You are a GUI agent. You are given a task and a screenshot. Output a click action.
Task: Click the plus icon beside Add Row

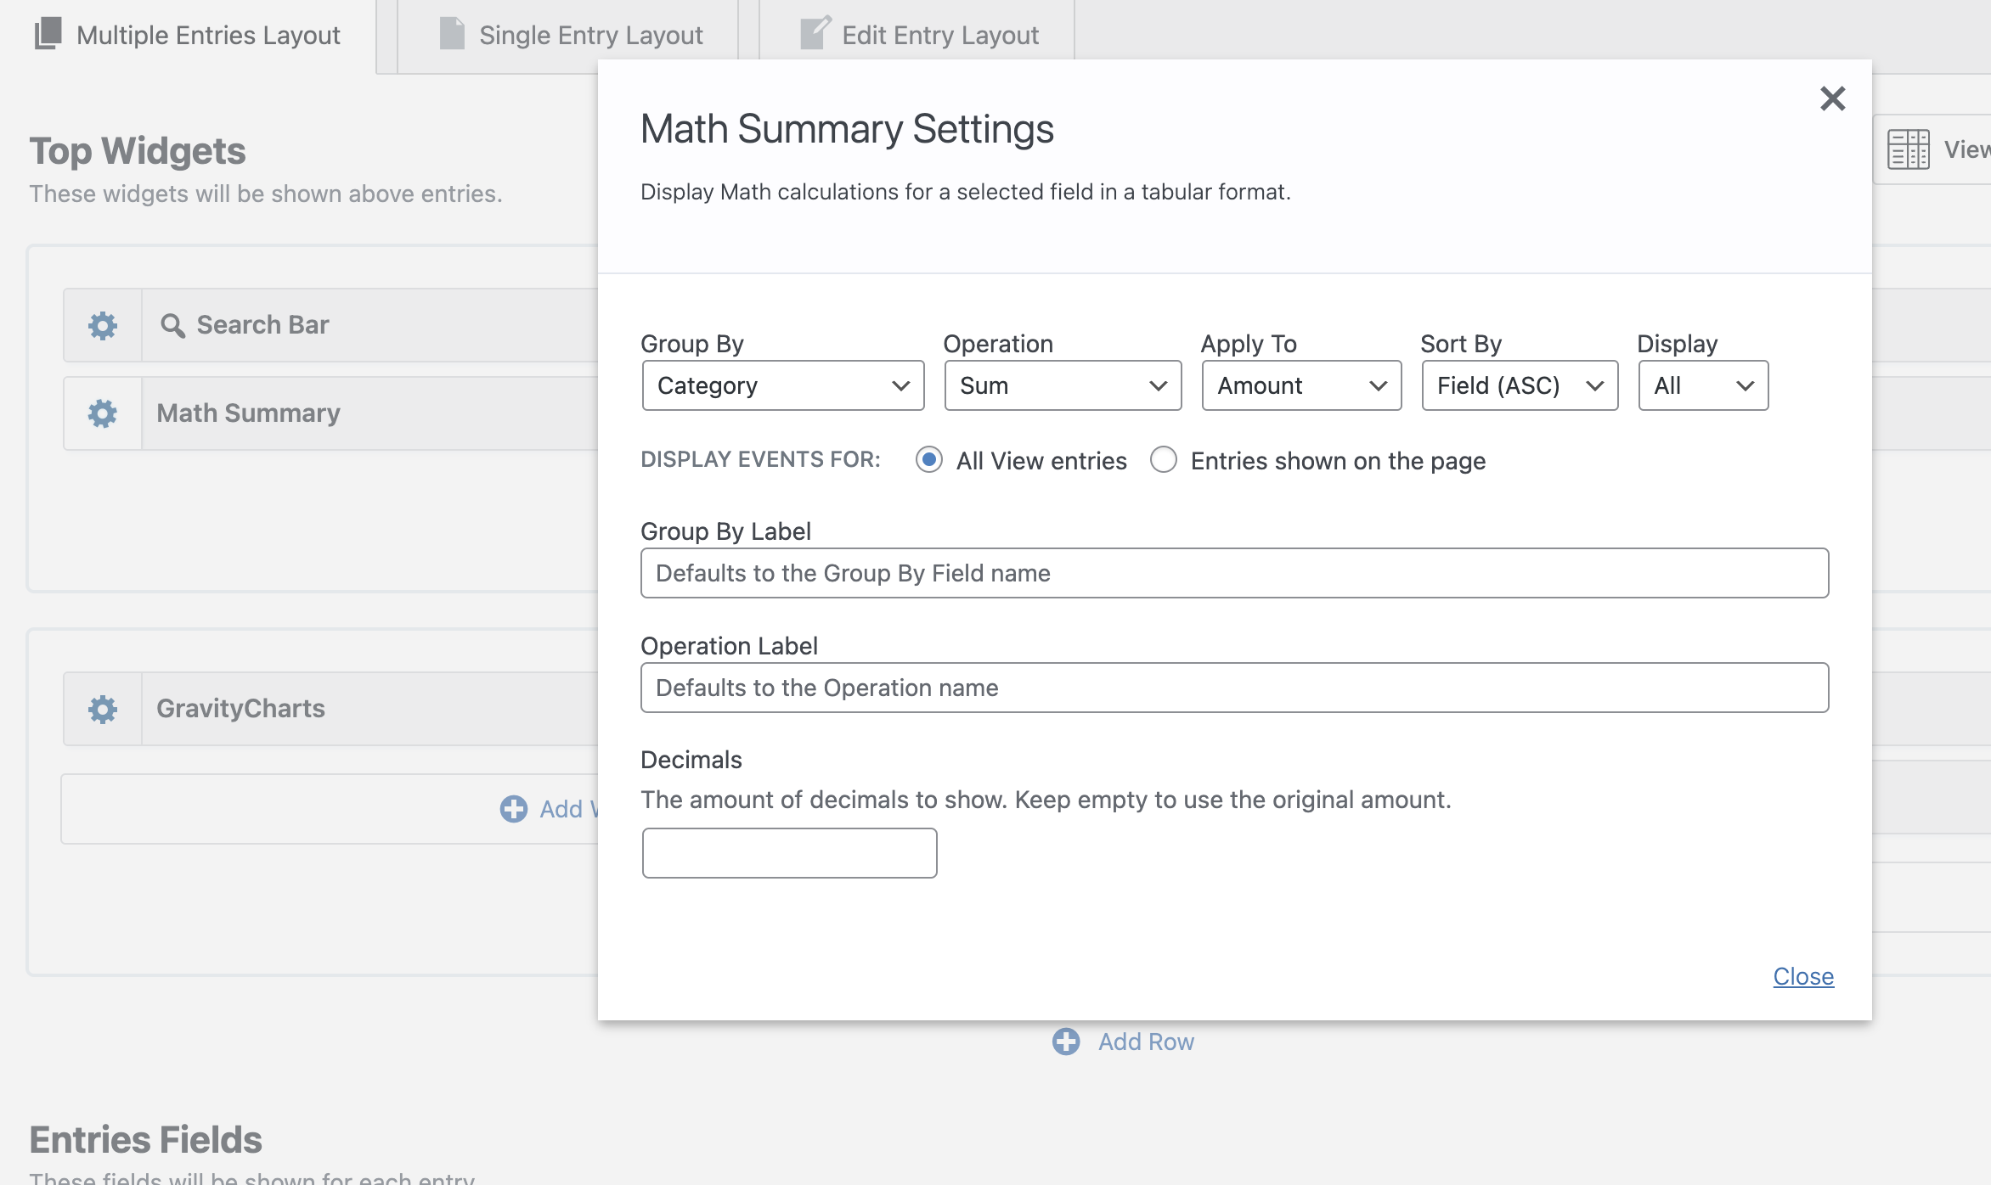click(1066, 1042)
